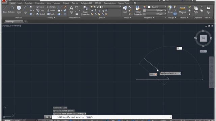Select the Erase tool in Modify panel
This screenshot has width=216, height=121.
click(65, 7)
